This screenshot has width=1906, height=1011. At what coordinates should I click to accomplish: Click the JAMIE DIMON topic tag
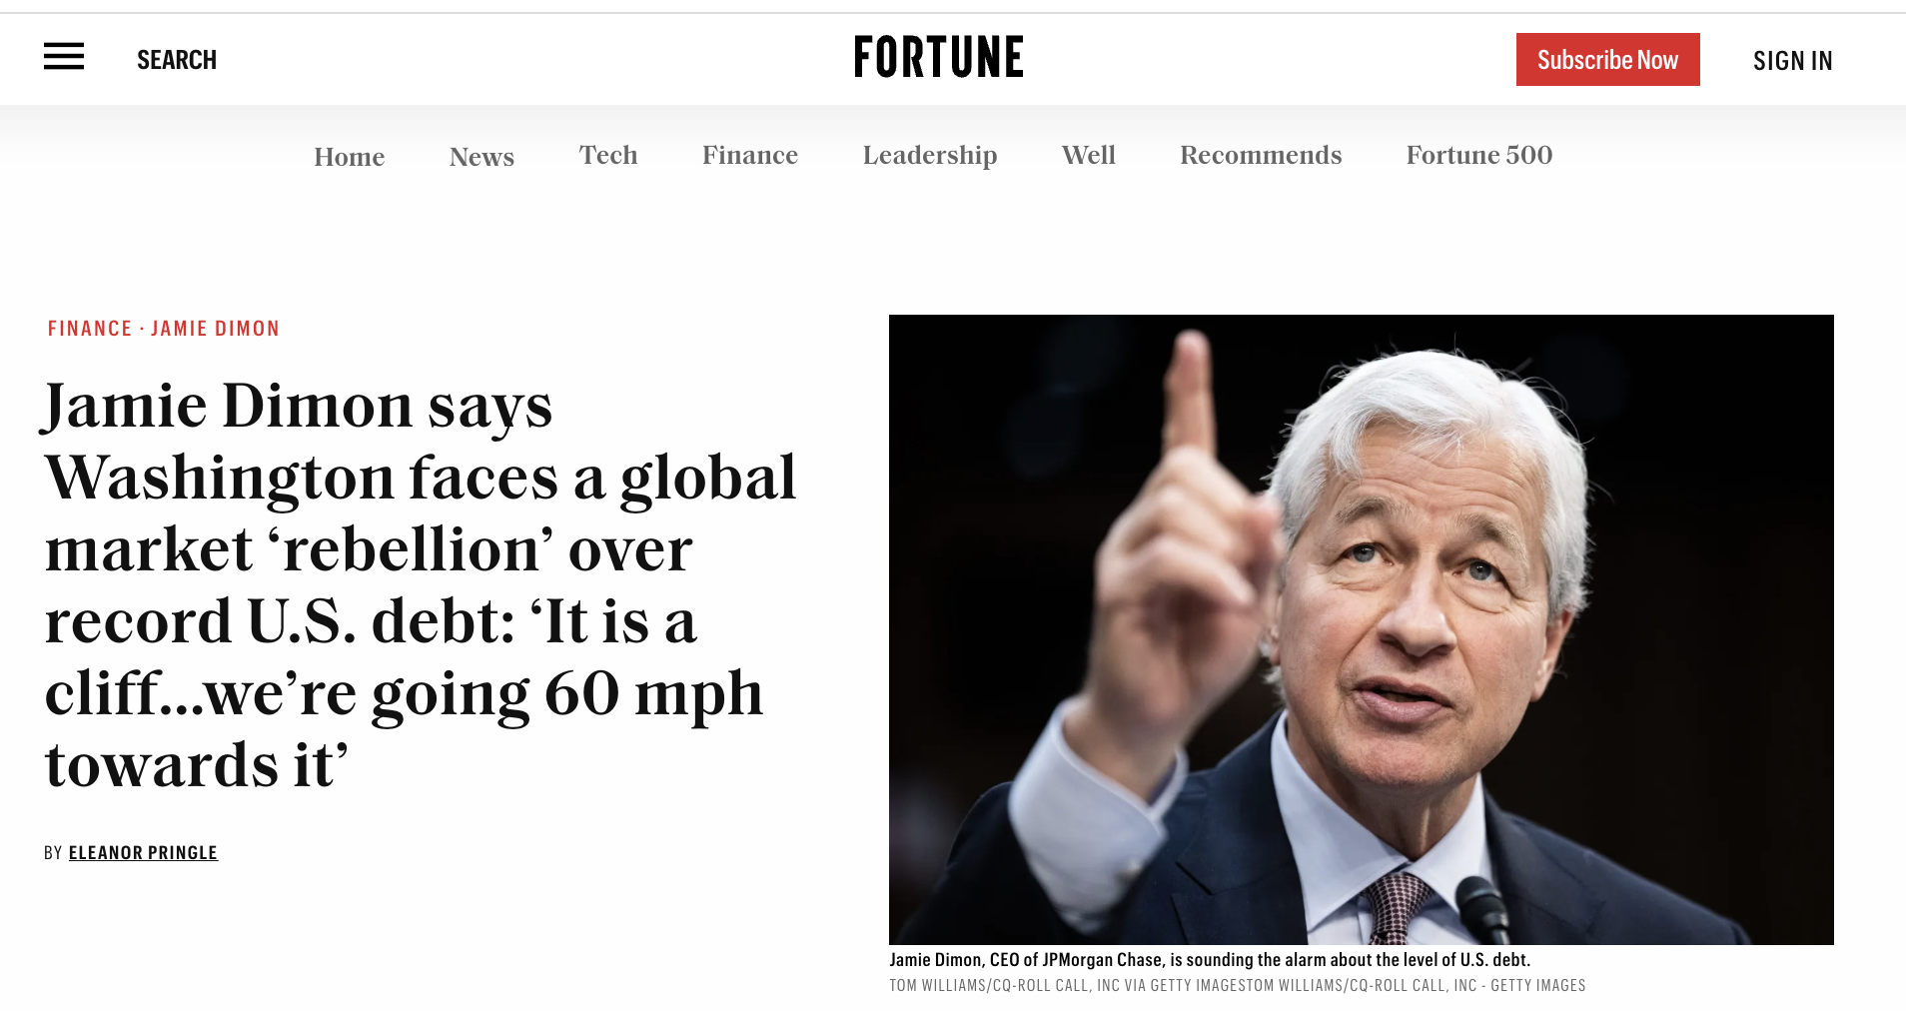click(x=215, y=329)
